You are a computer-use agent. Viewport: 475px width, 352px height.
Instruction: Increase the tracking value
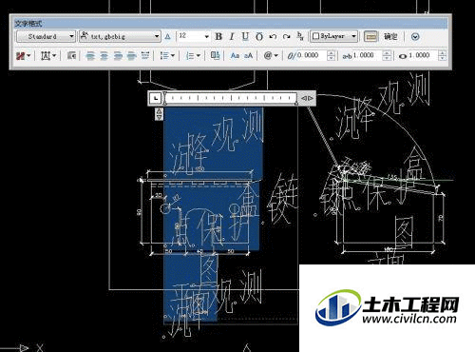(387, 53)
